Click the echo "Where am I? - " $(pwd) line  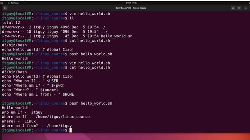(33, 86)
